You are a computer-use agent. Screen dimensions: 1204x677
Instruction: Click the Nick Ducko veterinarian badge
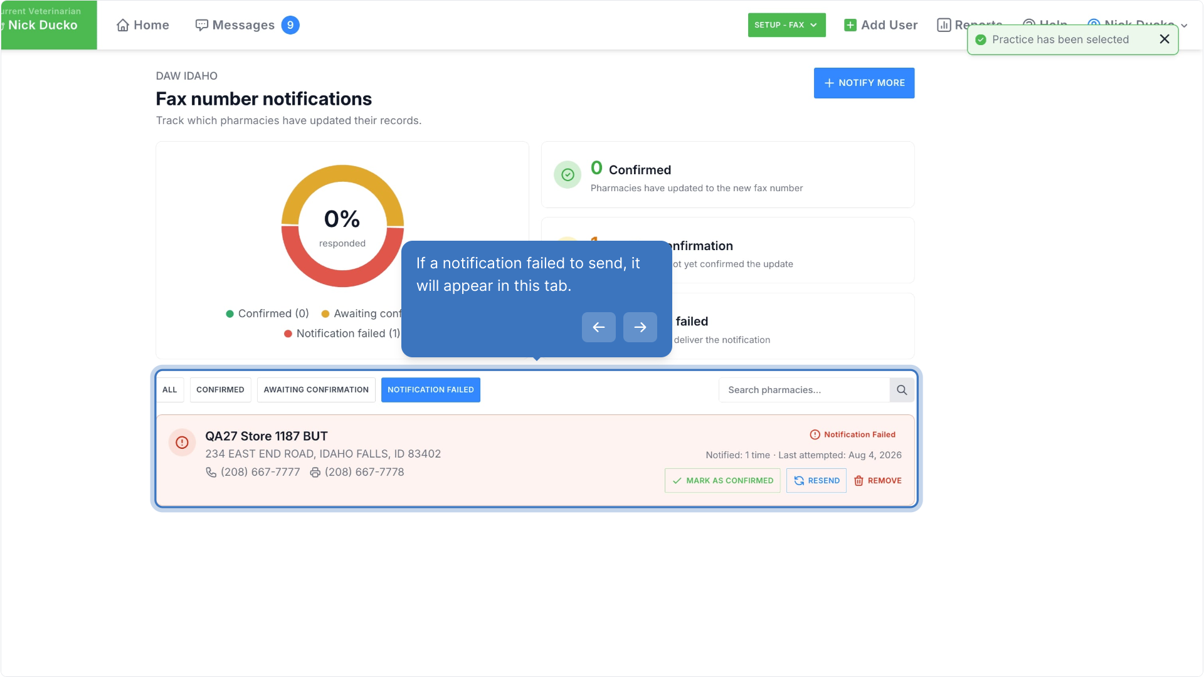49,25
